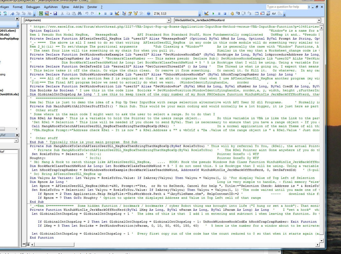341x254 pixels.
Task: Click the Cut scissors icon
Action: click(62, 13)
